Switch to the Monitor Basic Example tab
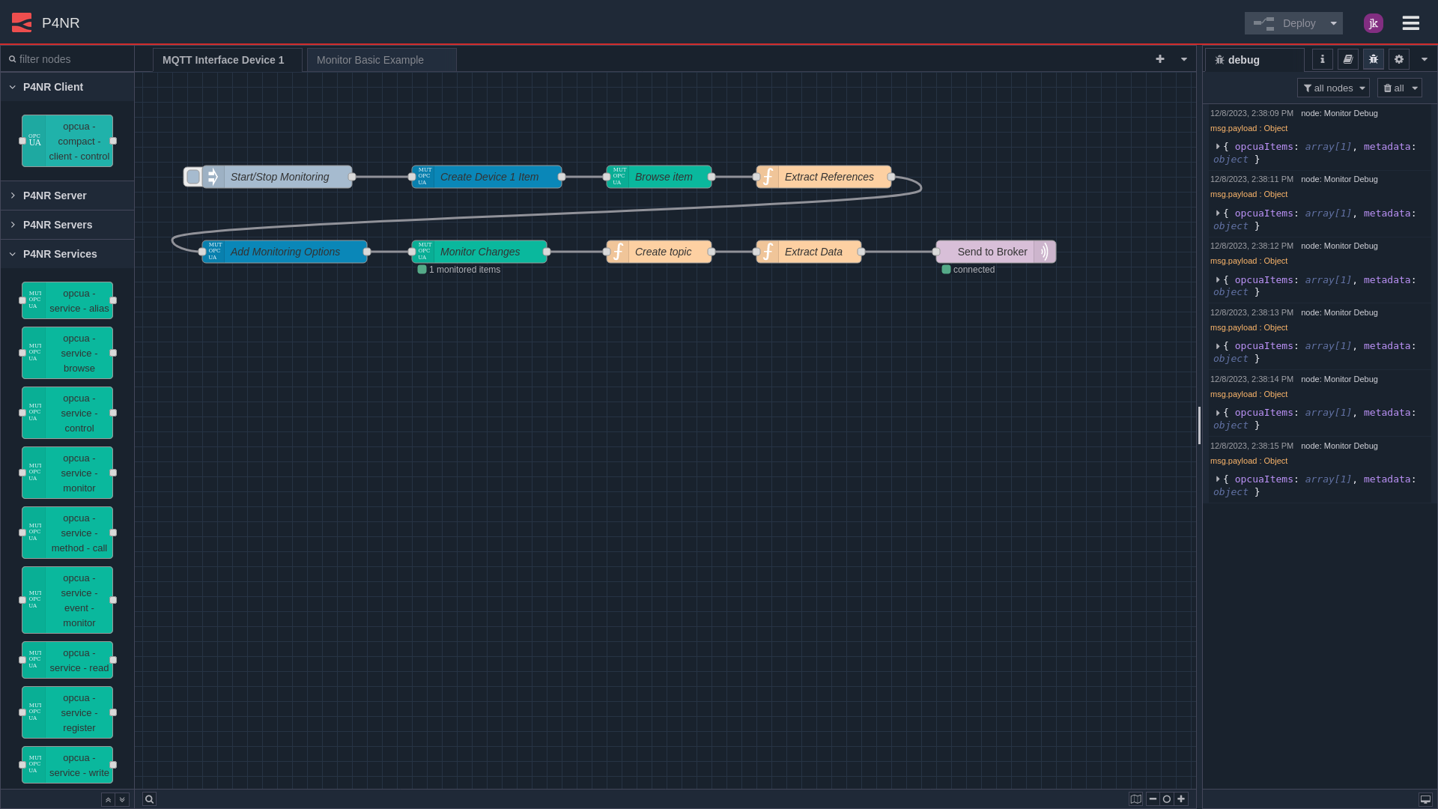Viewport: 1438px width, 809px height. point(371,60)
